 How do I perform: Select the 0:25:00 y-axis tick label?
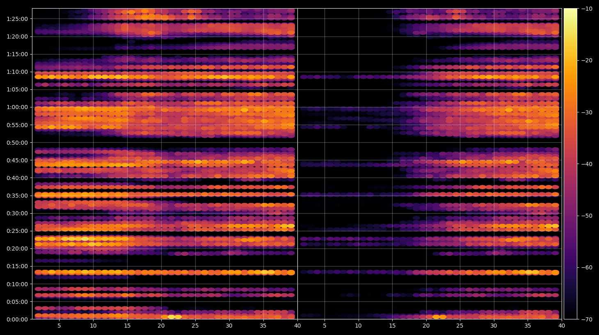coord(17,231)
